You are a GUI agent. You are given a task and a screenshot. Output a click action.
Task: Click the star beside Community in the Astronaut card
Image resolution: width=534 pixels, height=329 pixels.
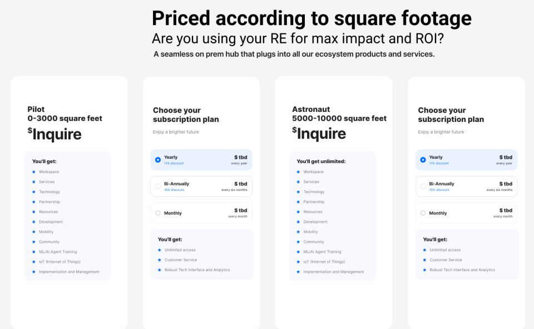[298, 242]
